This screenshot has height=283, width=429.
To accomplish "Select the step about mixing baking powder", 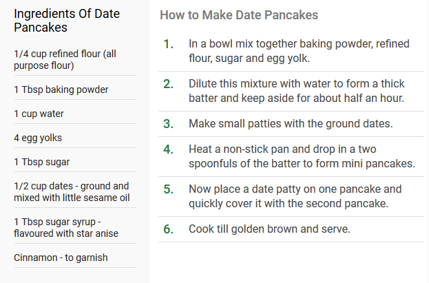I will (x=299, y=51).
